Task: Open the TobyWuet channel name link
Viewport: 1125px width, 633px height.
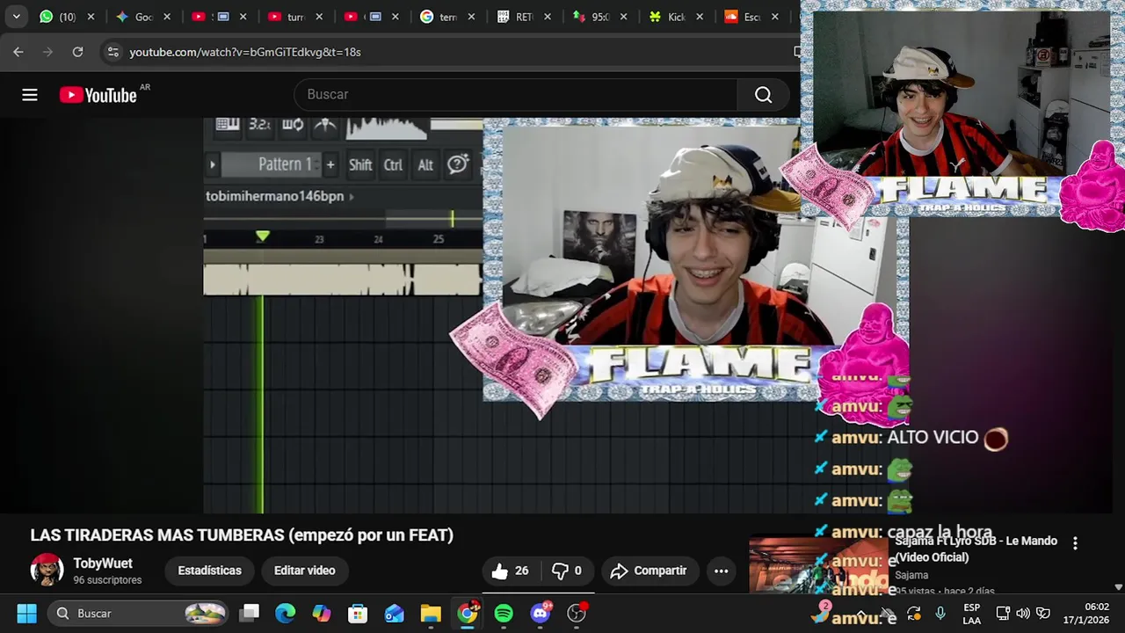Action: 103,564
